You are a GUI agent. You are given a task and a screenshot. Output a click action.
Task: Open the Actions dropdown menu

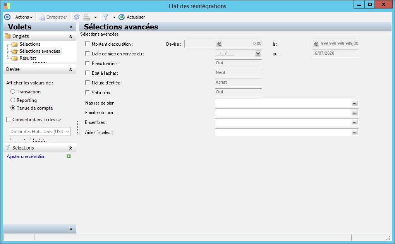tap(24, 17)
